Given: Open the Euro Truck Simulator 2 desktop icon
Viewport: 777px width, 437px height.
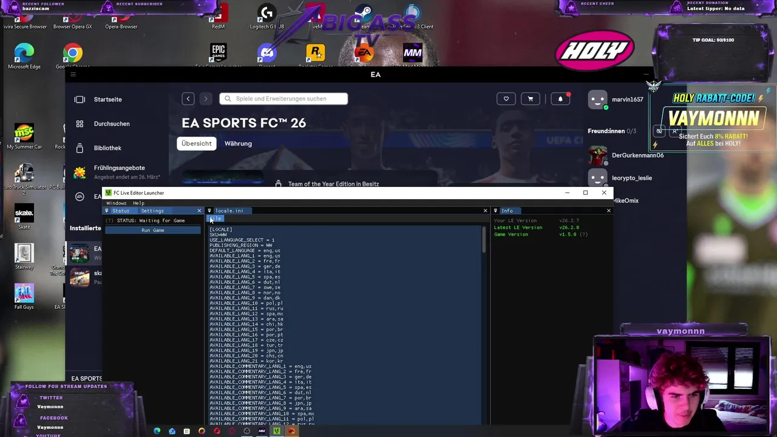Looking at the screenshot, I should coord(24,179).
